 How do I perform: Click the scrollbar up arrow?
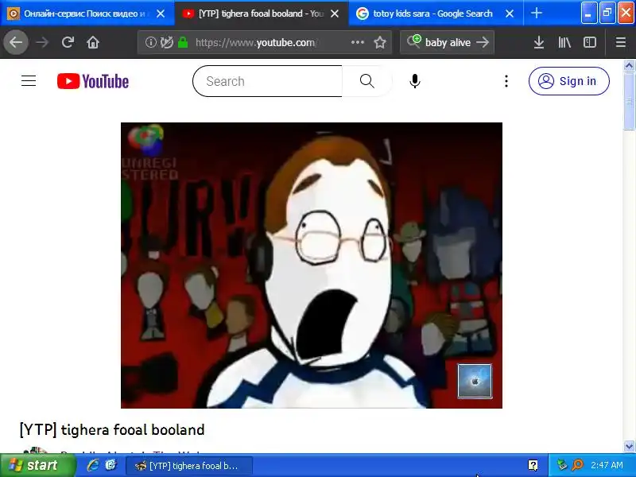pyautogui.click(x=629, y=65)
